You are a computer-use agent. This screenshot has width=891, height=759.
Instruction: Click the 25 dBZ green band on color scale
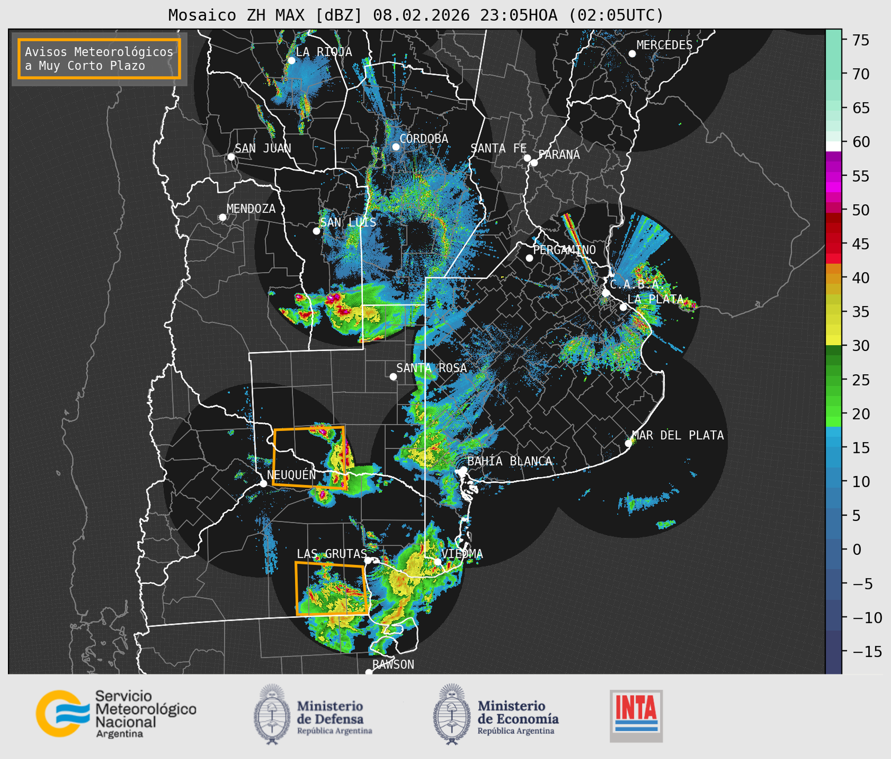[x=833, y=380]
